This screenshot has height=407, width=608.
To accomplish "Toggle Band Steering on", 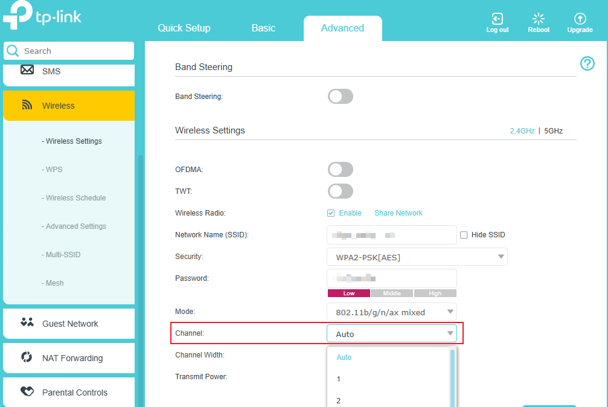I will point(340,96).
